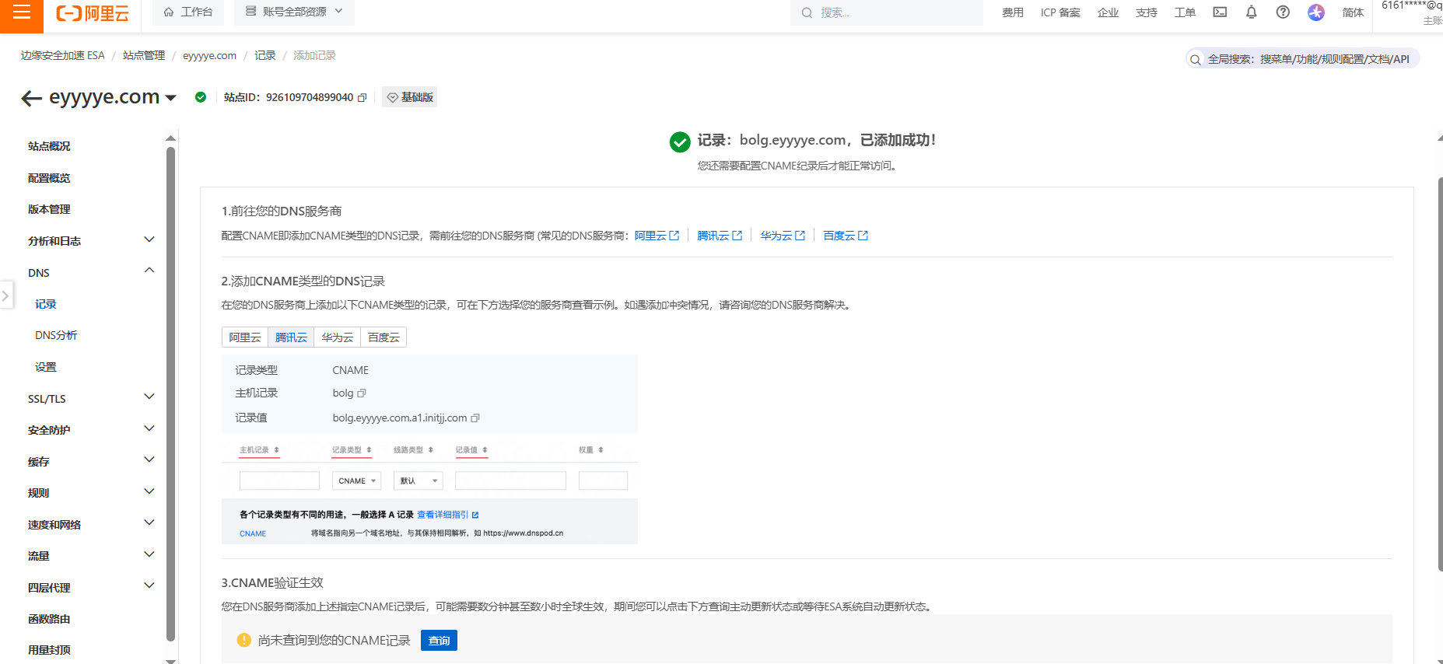Switch to the 华为云 provider tab

coord(337,337)
